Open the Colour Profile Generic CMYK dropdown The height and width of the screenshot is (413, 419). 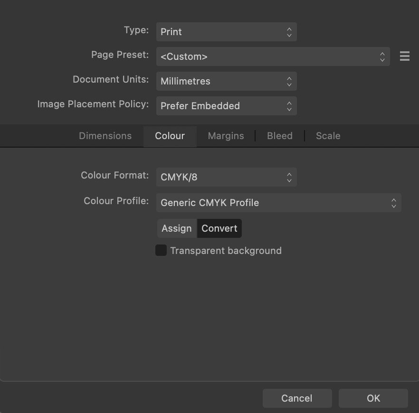[x=278, y=203]
